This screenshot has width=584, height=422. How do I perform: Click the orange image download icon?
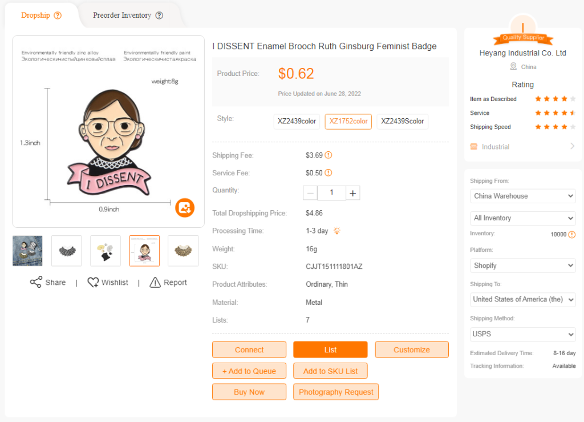(185, 208)
